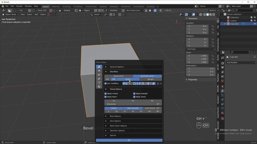Hide Cube.001 using its eye icon
Image resolution: width=257 pixels, height=144 pixels.
pos(255,24)
